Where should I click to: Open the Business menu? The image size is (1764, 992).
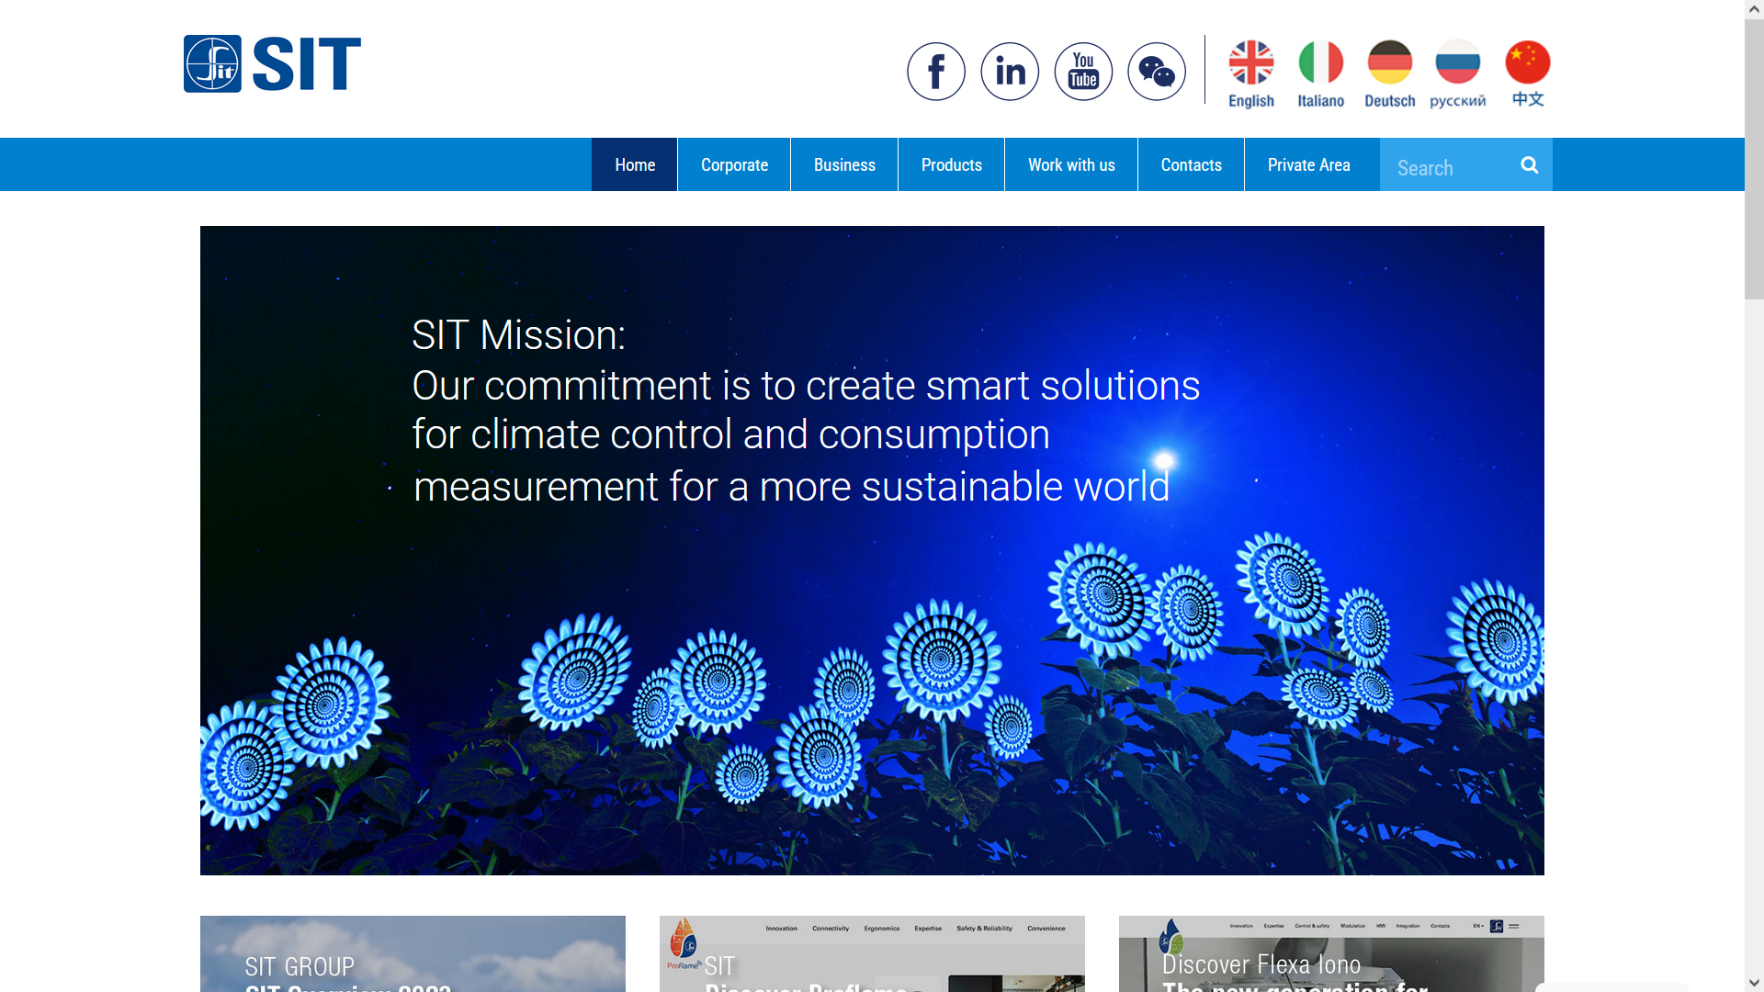point(844,164)
